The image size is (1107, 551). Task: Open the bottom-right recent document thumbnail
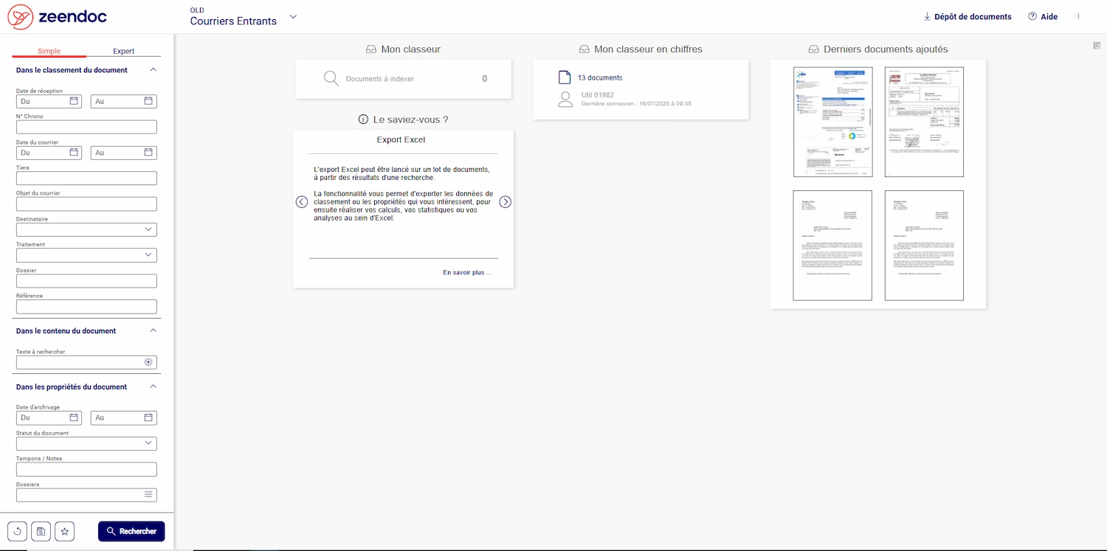point(924,246)
